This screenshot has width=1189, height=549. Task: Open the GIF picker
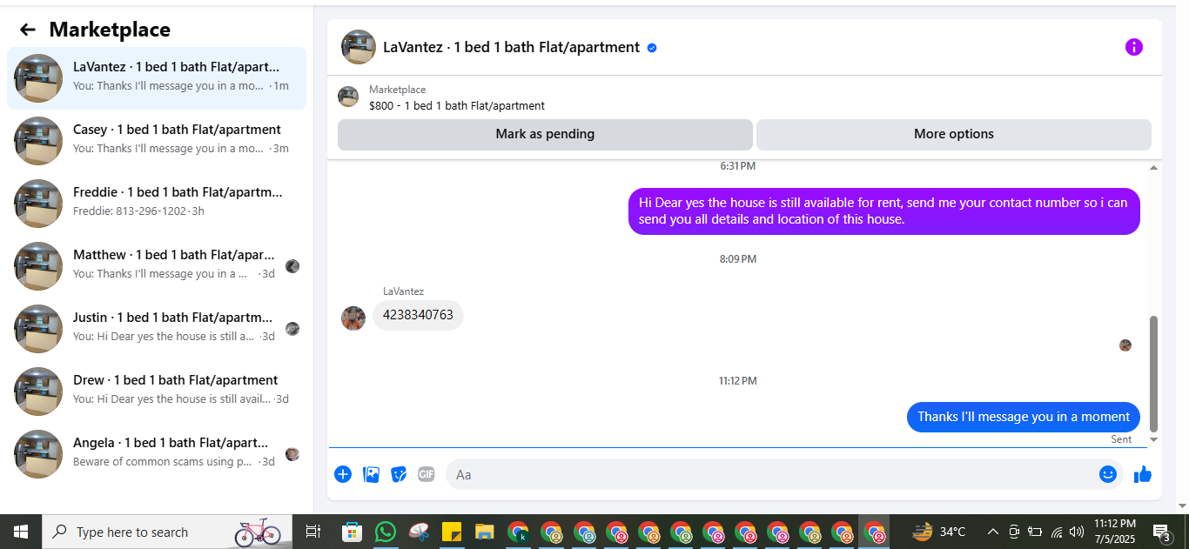(426, 474)
